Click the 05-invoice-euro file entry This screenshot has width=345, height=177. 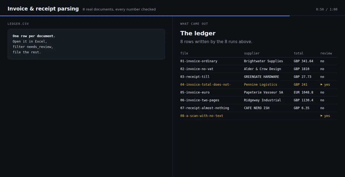[x=195, y=92]
